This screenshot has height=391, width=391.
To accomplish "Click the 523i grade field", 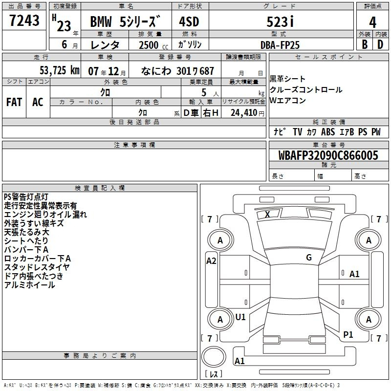I will [280, 22].
